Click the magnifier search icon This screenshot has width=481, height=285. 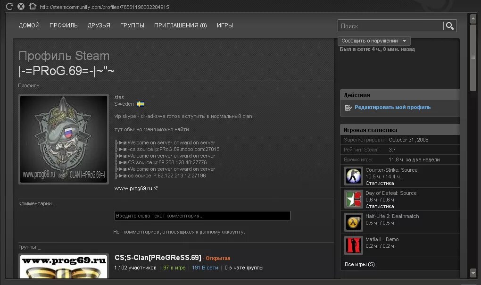point(450,26)
